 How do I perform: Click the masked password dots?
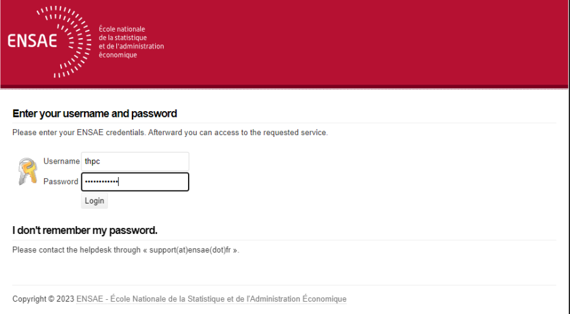pos(102,182)
